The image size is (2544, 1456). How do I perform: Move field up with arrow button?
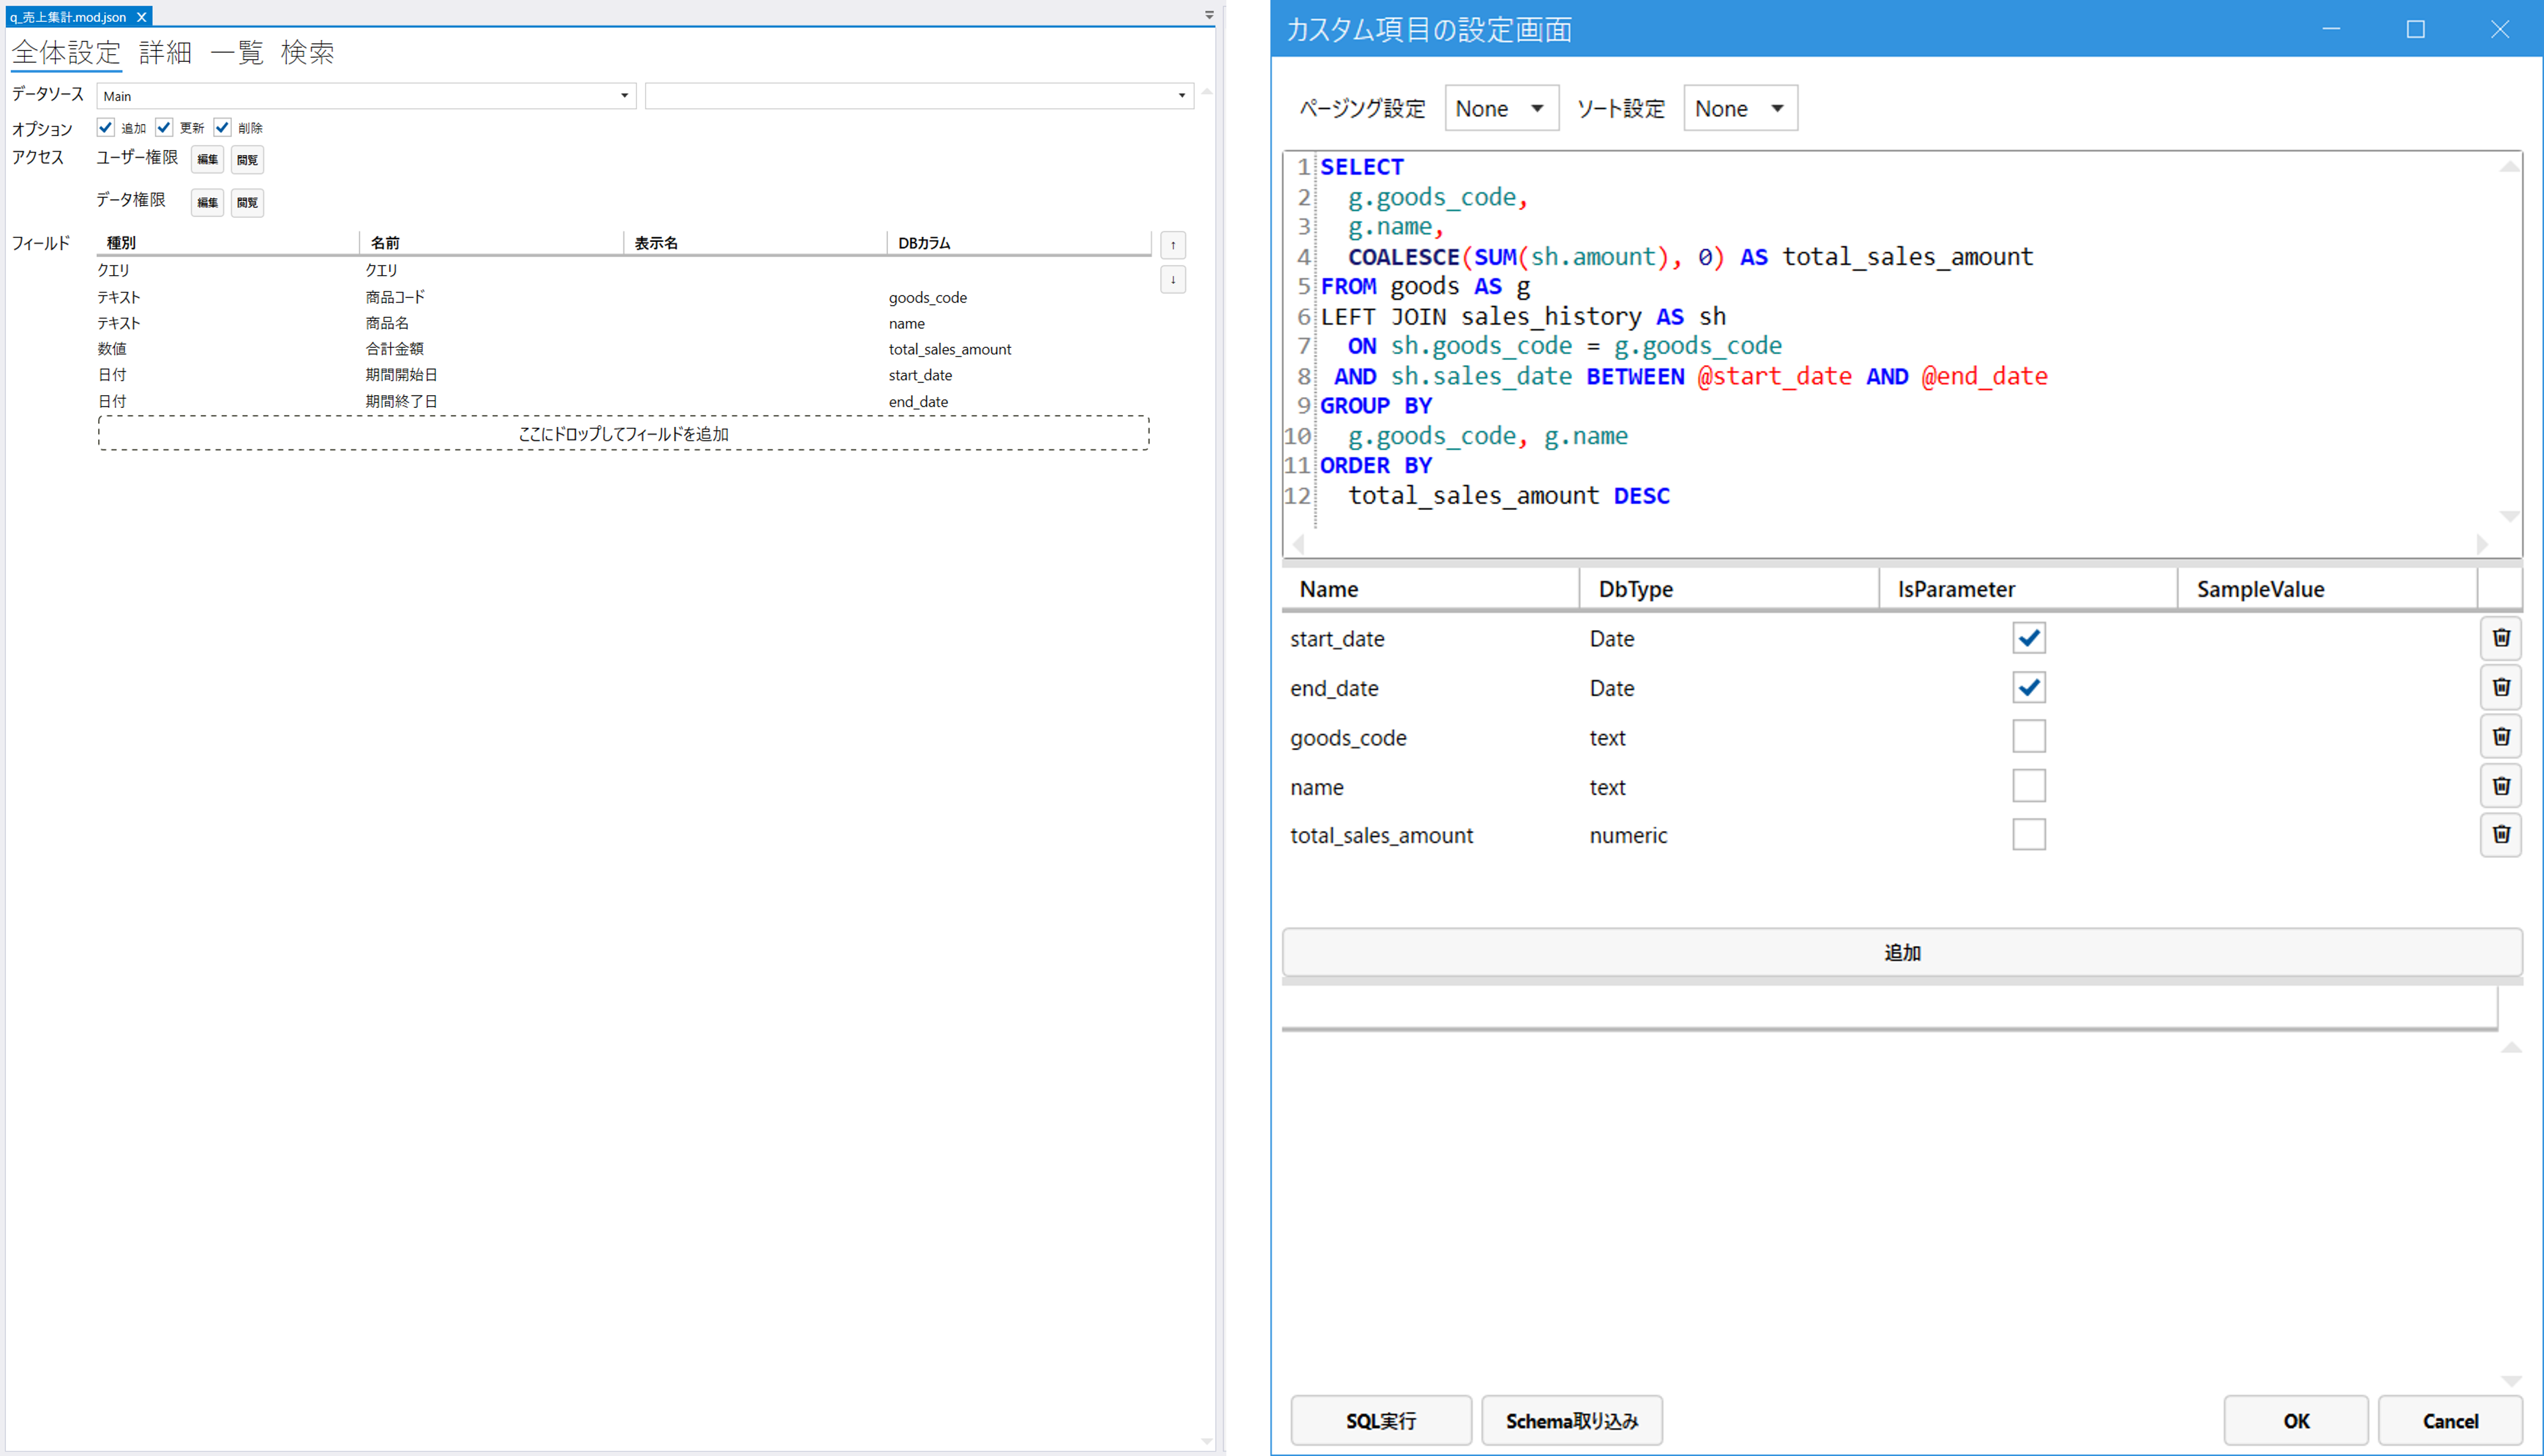coord(1173,245)
